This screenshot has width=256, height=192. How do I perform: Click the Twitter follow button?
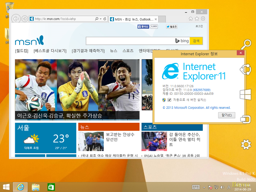tap(172, 26)
